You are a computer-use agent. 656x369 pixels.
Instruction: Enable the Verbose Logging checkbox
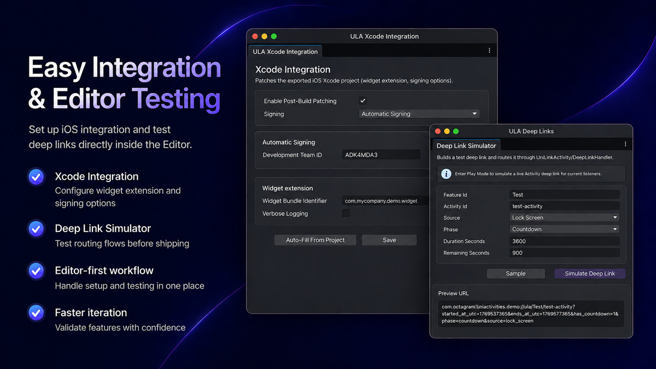tap(346, 213)
